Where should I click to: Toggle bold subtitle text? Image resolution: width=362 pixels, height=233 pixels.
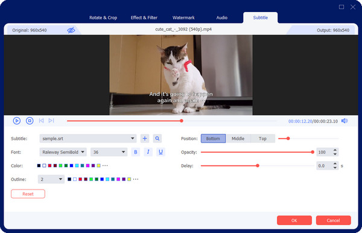[x=136, y=152]
